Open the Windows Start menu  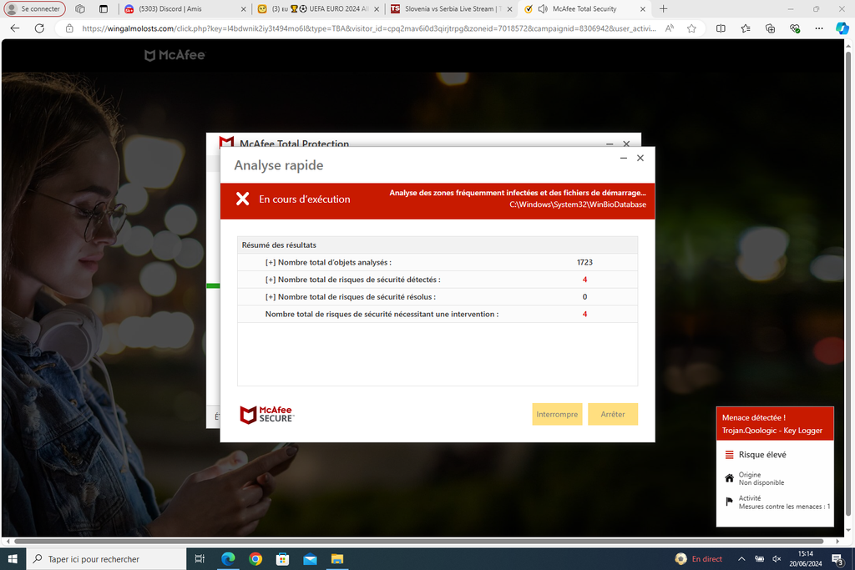(x=13, y=559)
